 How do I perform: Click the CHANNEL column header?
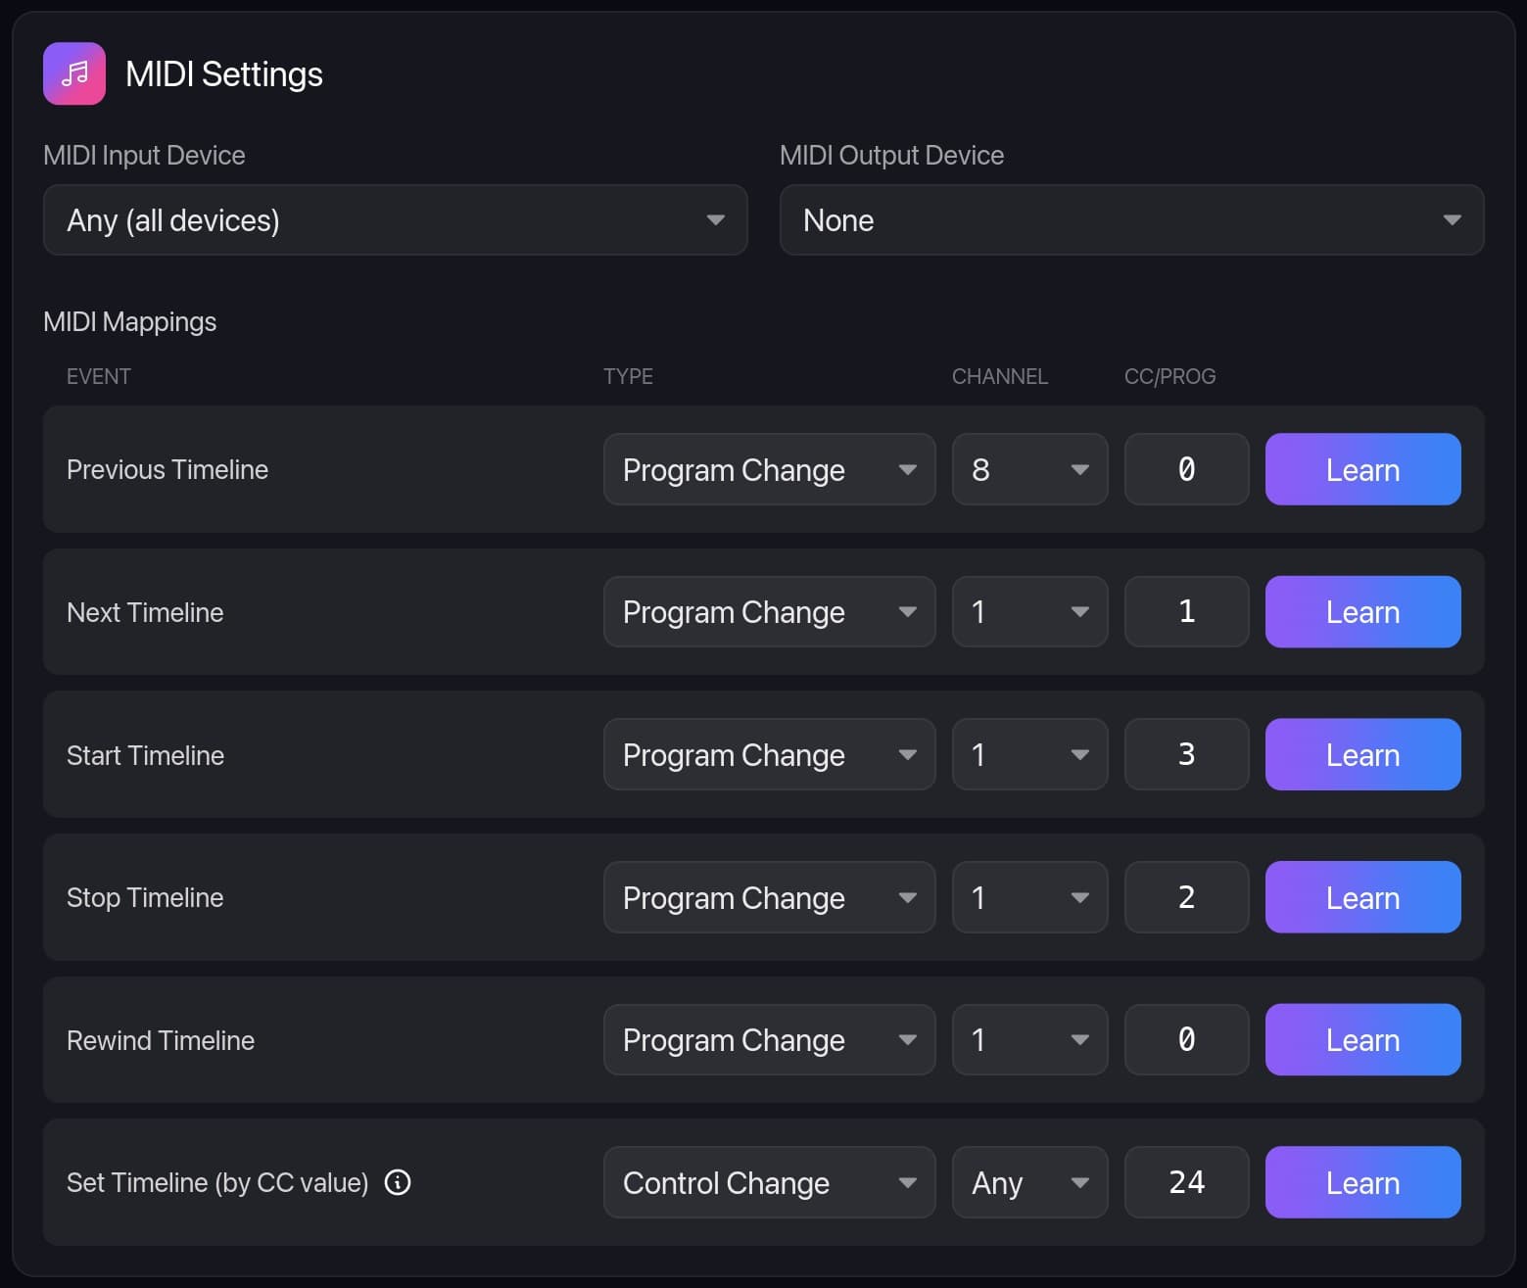pyautogui.click(x=1000, y=376)
